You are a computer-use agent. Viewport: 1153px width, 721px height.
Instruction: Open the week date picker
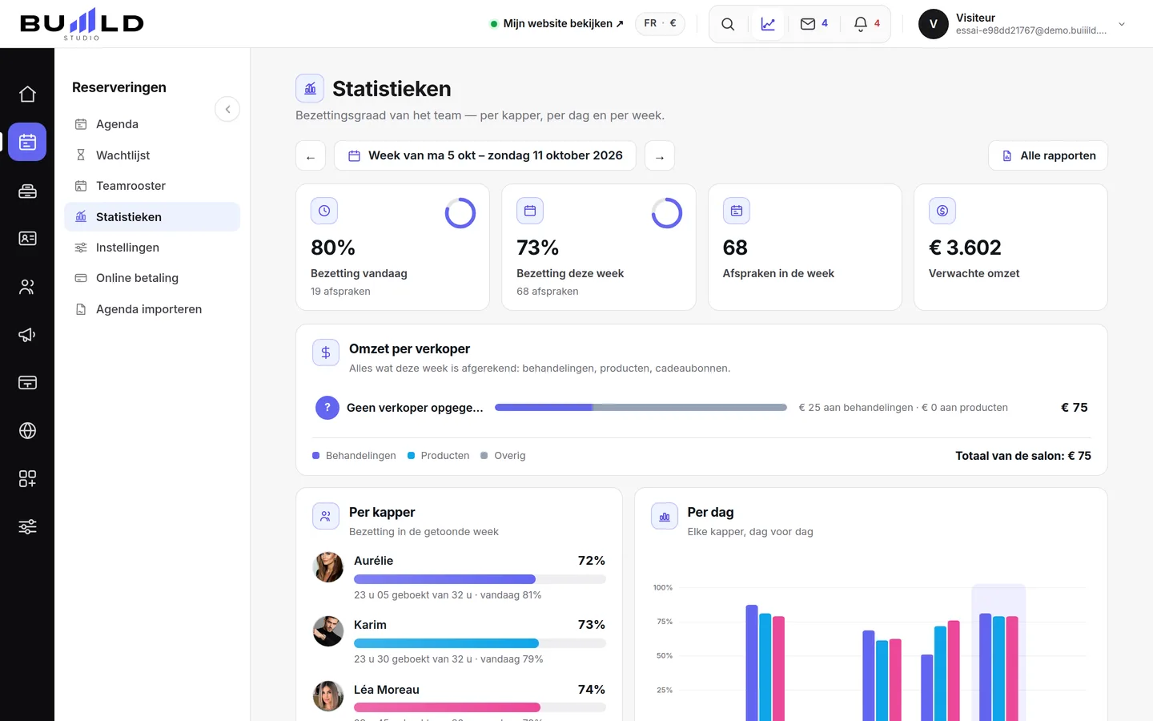point(485,155)
